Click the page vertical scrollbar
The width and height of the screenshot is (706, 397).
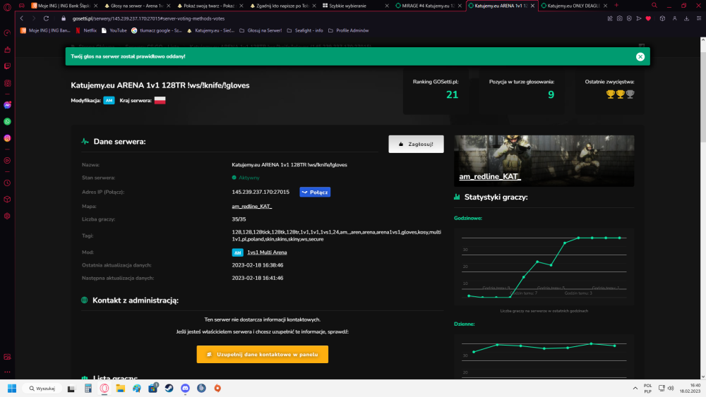(703, 99)
